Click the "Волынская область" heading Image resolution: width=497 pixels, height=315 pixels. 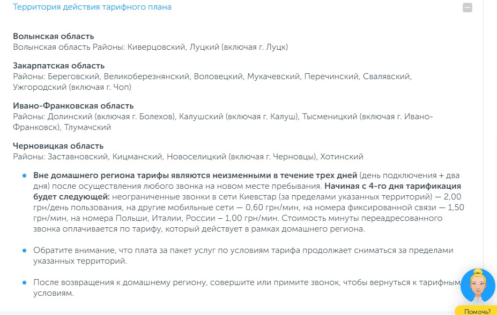point(54,36)
